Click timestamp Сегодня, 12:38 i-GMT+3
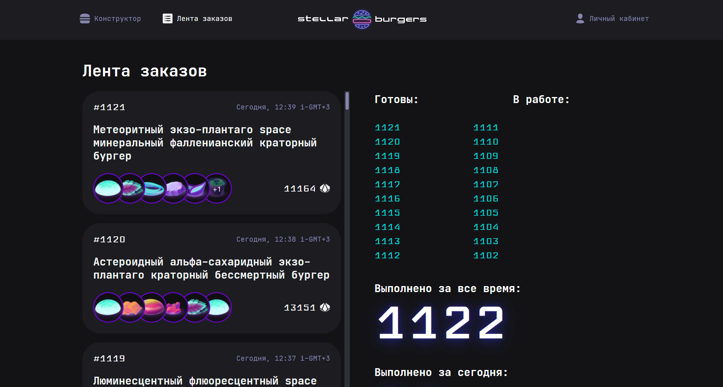Viewport: 723px width, 387px height. tap(283, 239)
